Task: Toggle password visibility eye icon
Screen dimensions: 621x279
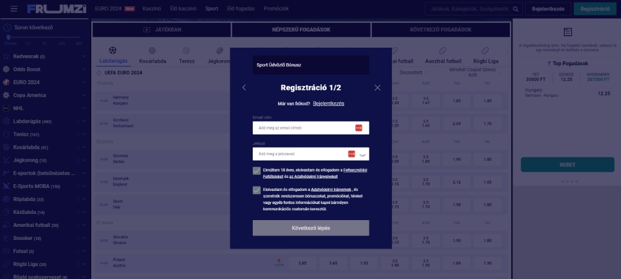Action: [x=362, y=154]
